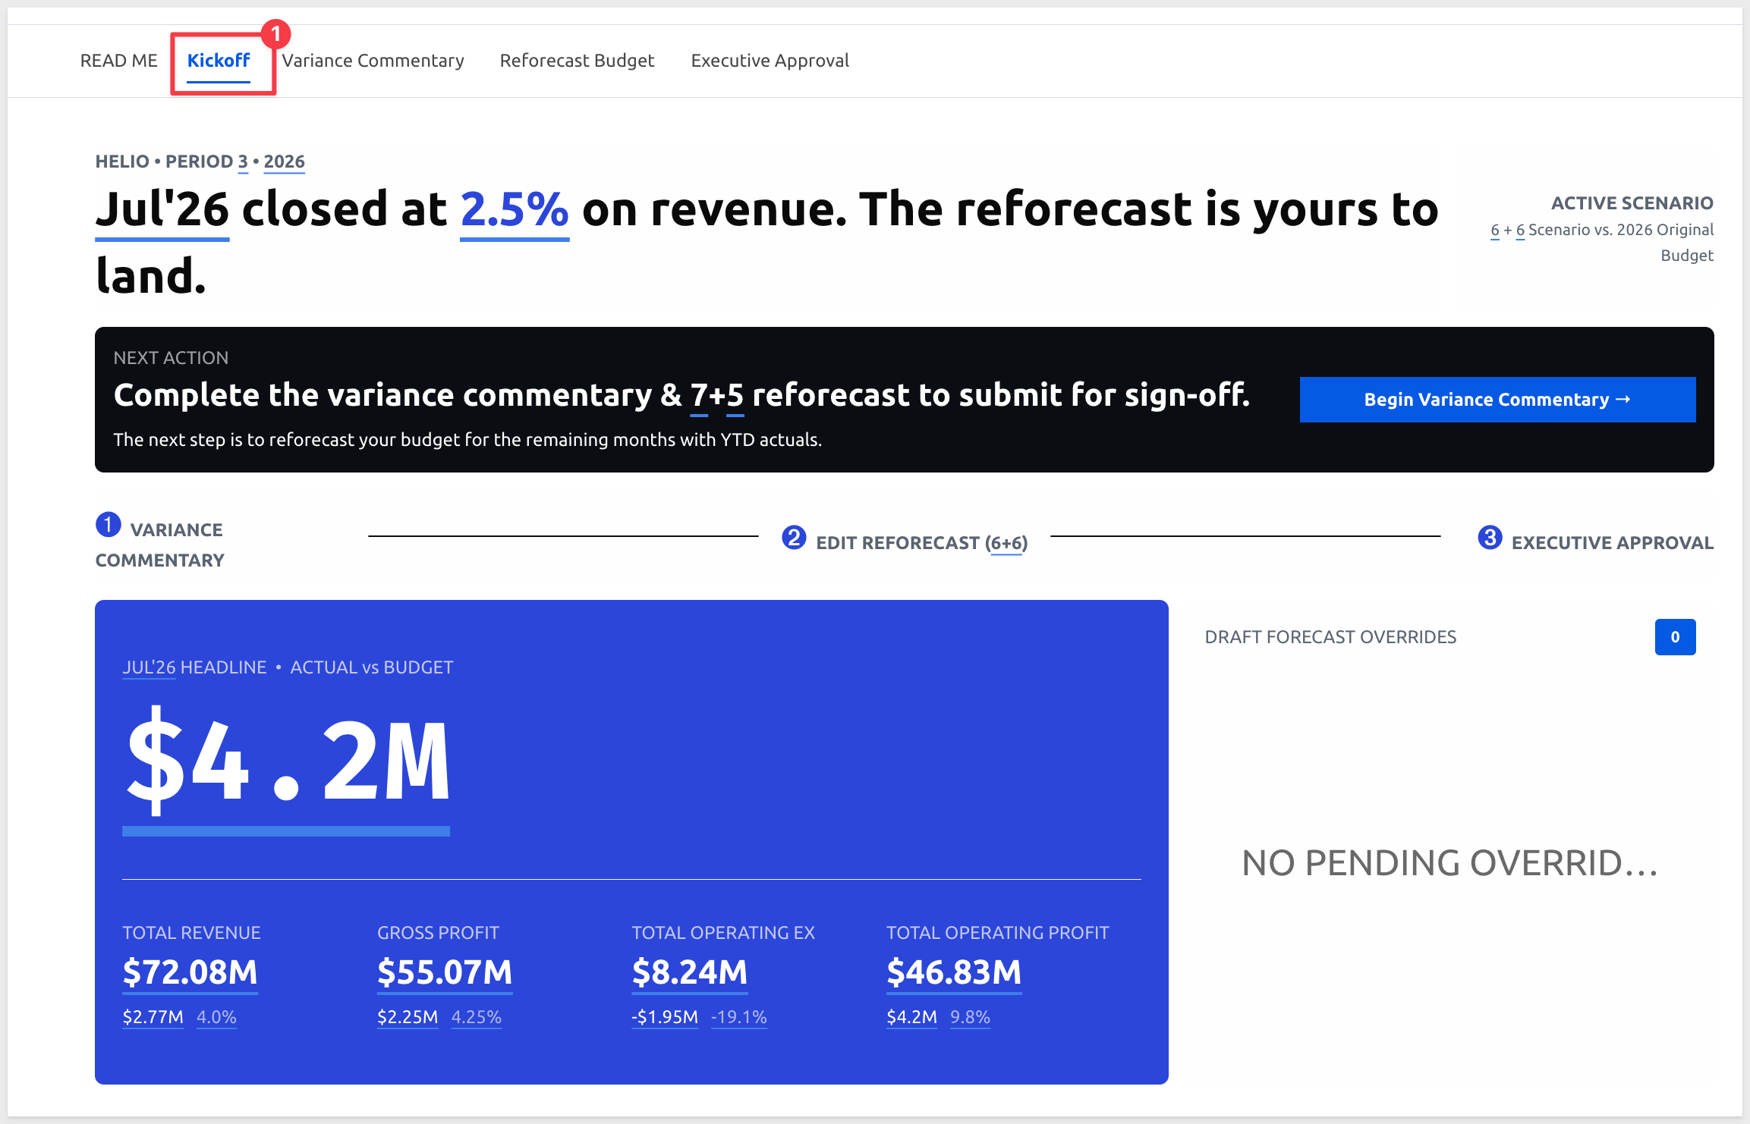Click the -$1.95M operating expense variance
1750x1124 pixels.
665,1017
